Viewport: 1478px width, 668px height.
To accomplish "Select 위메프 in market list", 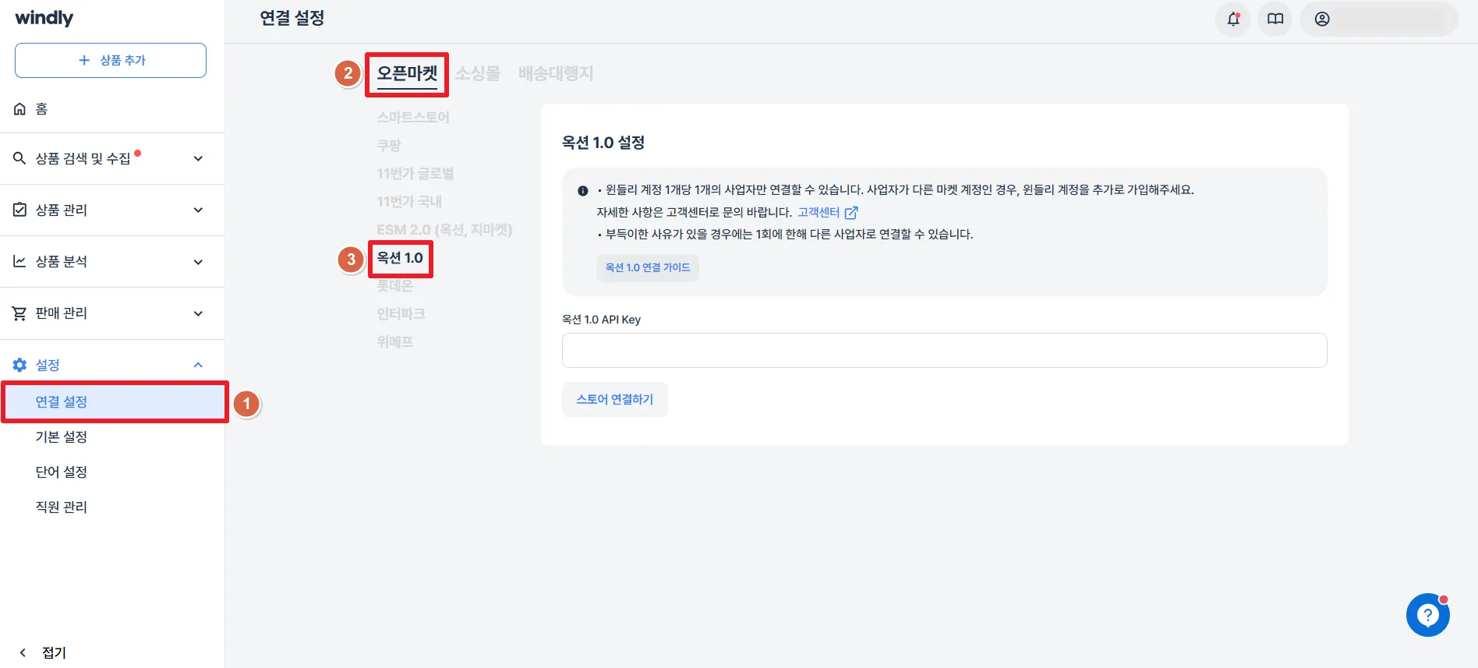I will point(395,341).
